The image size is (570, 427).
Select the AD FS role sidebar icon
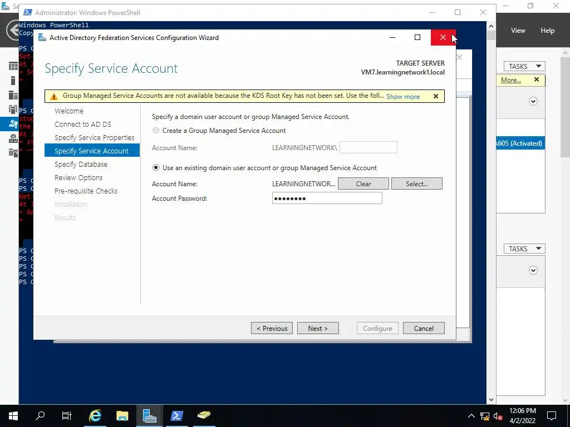click(x=13, y=124)
